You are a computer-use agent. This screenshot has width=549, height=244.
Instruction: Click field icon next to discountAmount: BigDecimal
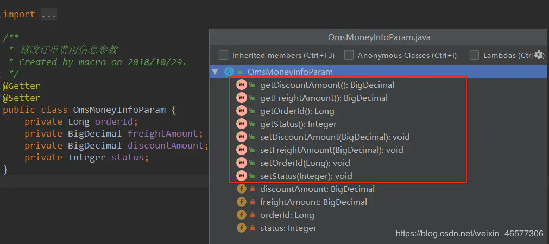coord(242,189)
